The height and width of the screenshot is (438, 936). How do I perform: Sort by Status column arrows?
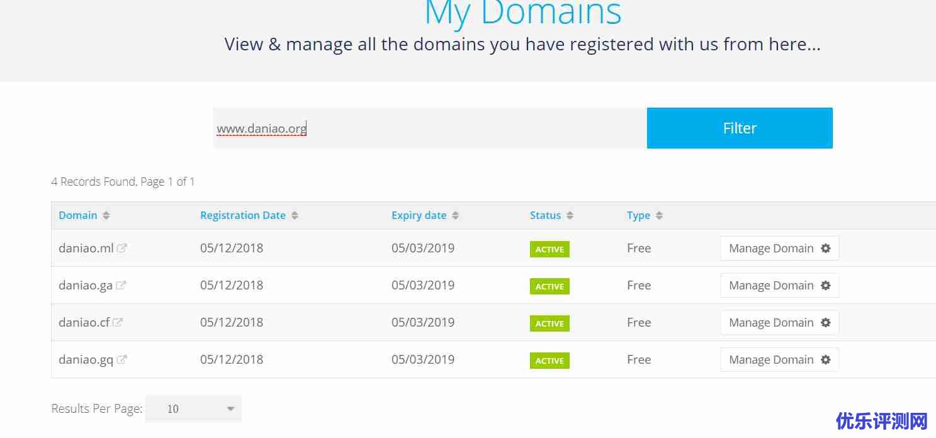pyautogui.click(x=570, y=215)
